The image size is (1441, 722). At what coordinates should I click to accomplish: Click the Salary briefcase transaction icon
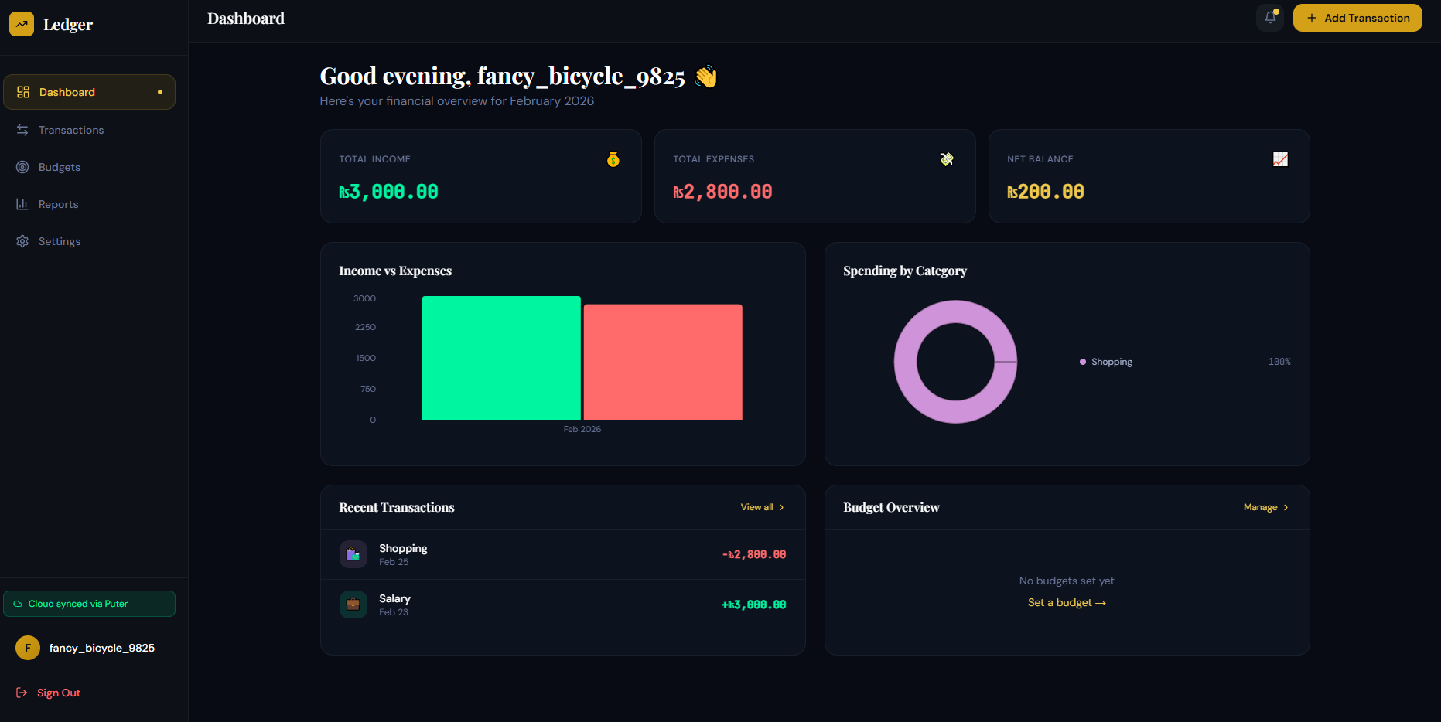coord(353,605)
